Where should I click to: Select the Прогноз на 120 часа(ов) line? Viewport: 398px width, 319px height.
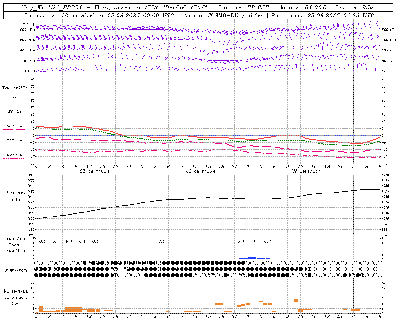coord(99,15)
